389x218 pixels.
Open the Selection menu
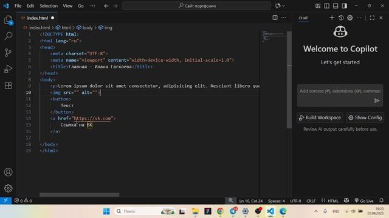click(x=49, y=6)
